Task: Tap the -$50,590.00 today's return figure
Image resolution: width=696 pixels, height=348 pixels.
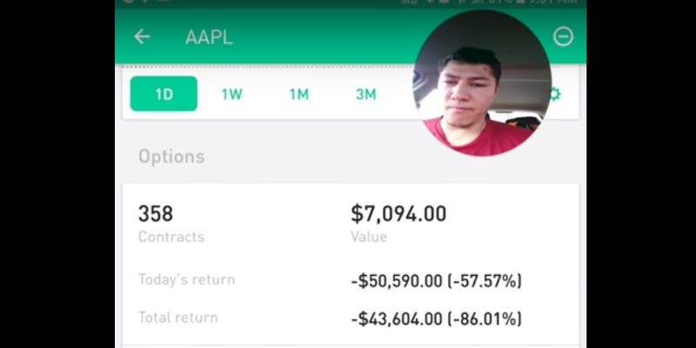Action: tap(397, 281)
